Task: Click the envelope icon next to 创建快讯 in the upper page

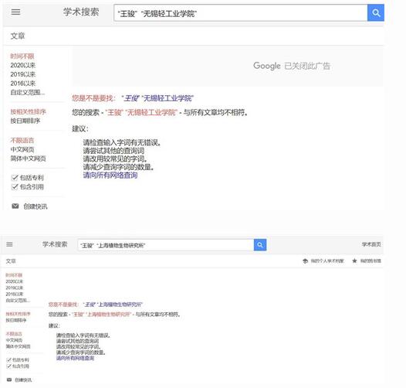Action: [15, 206]
